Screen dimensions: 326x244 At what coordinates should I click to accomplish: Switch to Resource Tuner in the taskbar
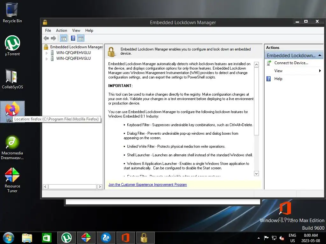click(x=86, y=238)
